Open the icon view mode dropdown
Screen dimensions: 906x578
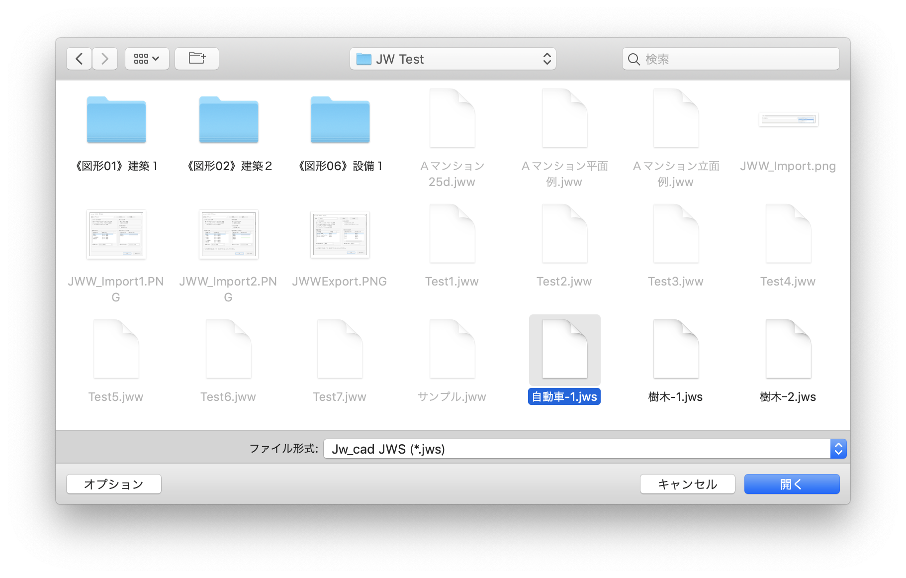tap(147, 59)
